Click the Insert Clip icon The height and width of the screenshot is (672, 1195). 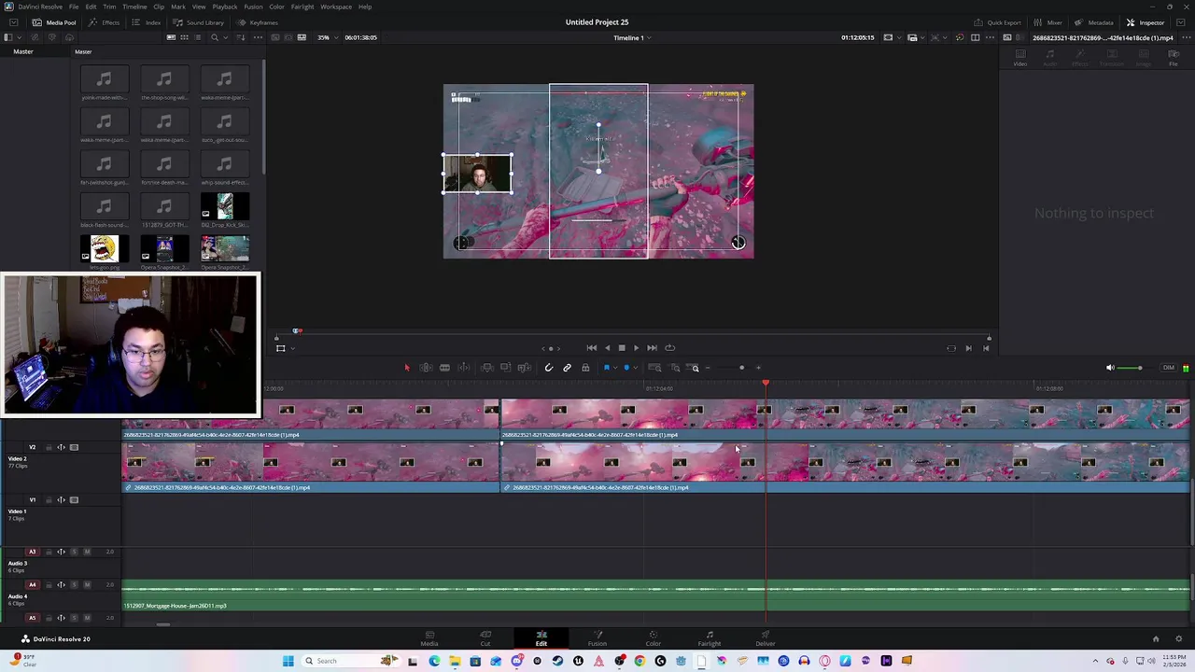coord(487,368)
